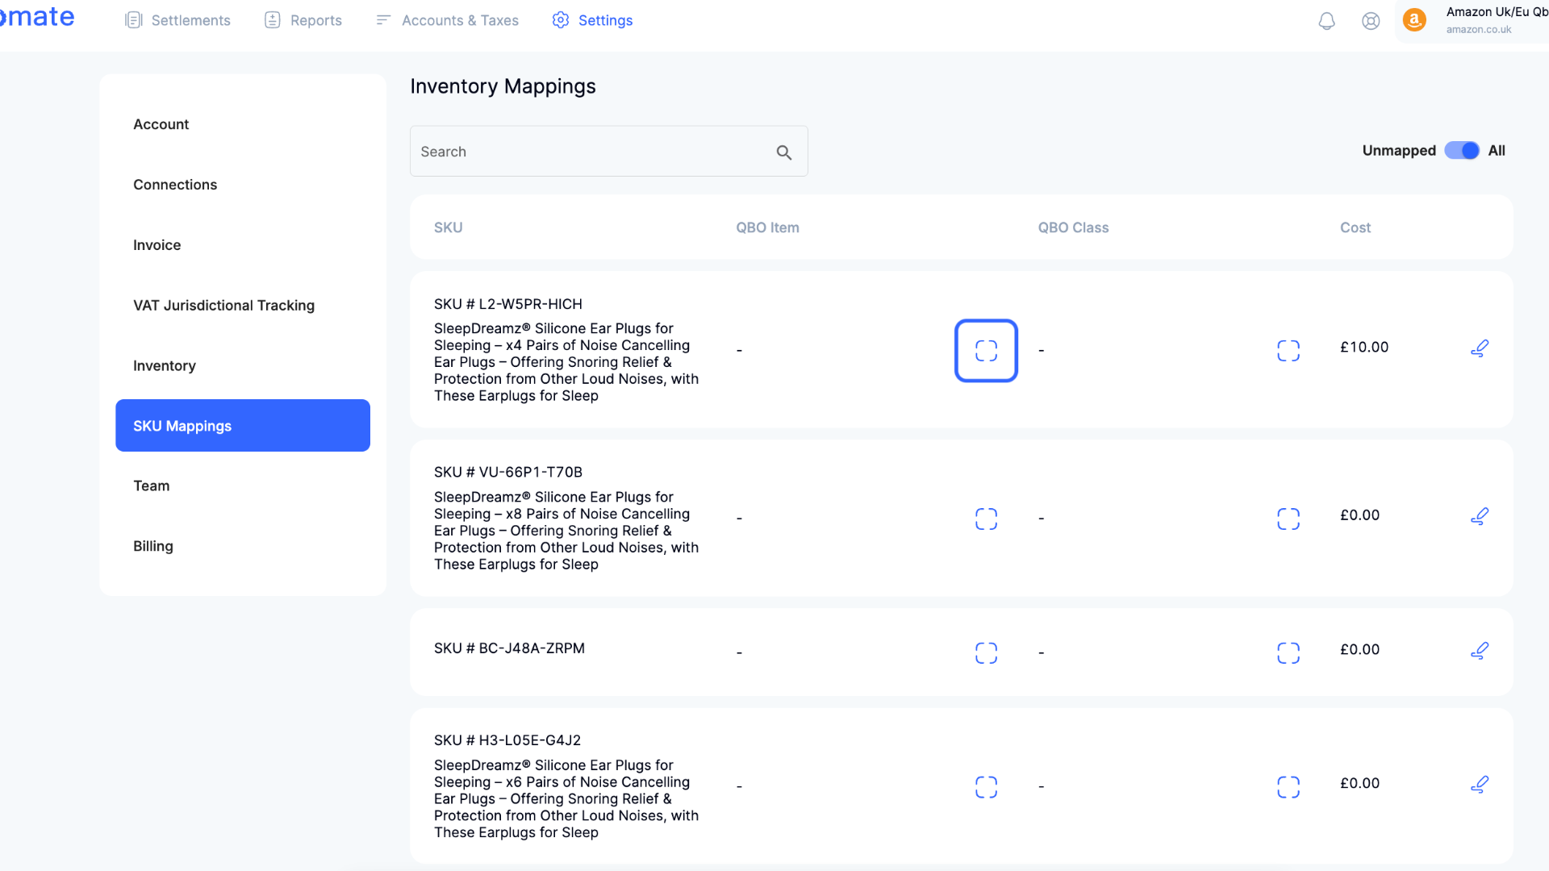The height and width of the screenshot is (871, 1549).
Task: Click the £10.00 cost value
Action: click(1364, 348)
